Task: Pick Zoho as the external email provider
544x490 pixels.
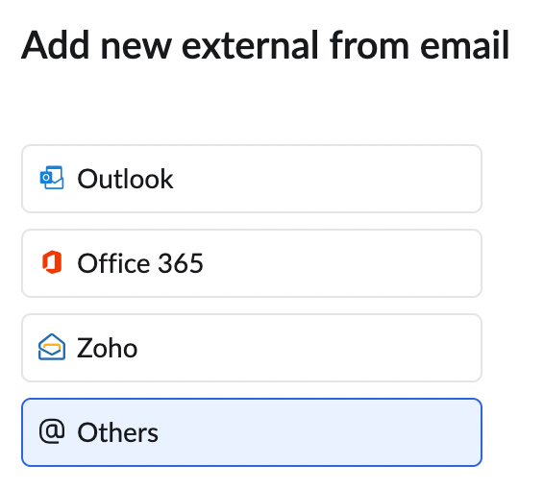Action: click(x=252, y=348)
